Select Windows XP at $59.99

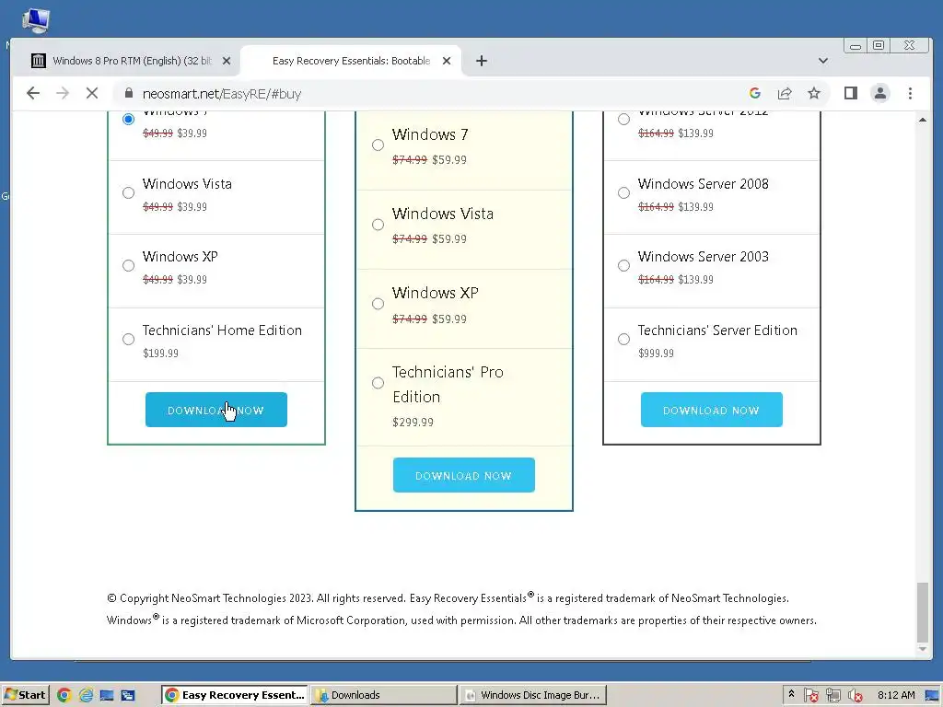[378, 304]
